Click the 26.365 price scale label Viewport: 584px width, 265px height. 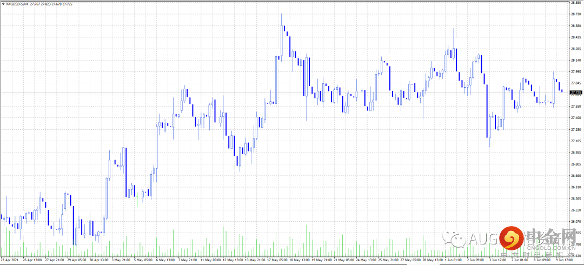click(x=575, y=199)
